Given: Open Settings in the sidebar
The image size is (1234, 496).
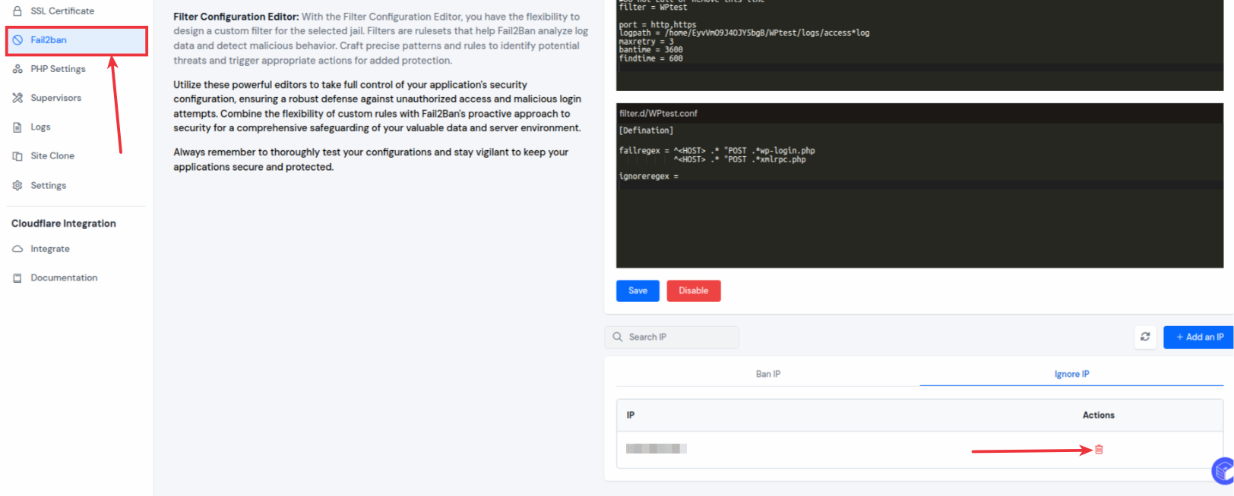Looking at the screenshot, I should click(x=48, y=185).
